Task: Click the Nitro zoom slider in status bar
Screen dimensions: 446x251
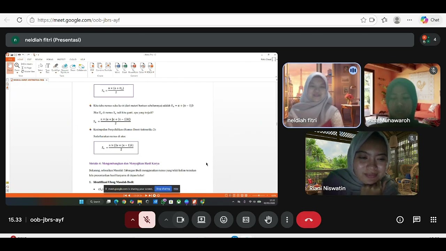Action: click(259, 196)
